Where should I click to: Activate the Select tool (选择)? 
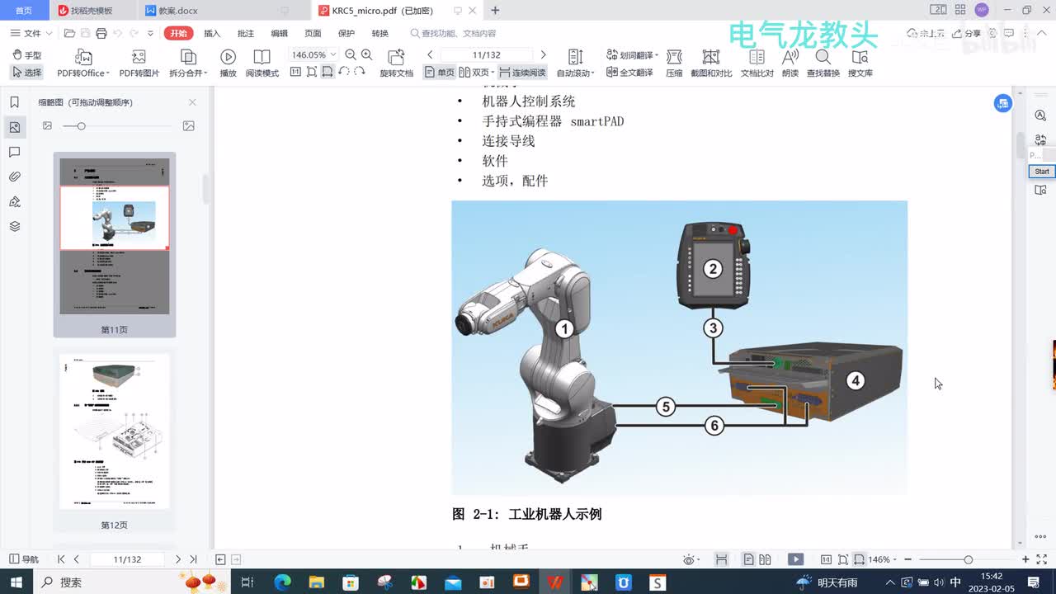coord(27,73)
